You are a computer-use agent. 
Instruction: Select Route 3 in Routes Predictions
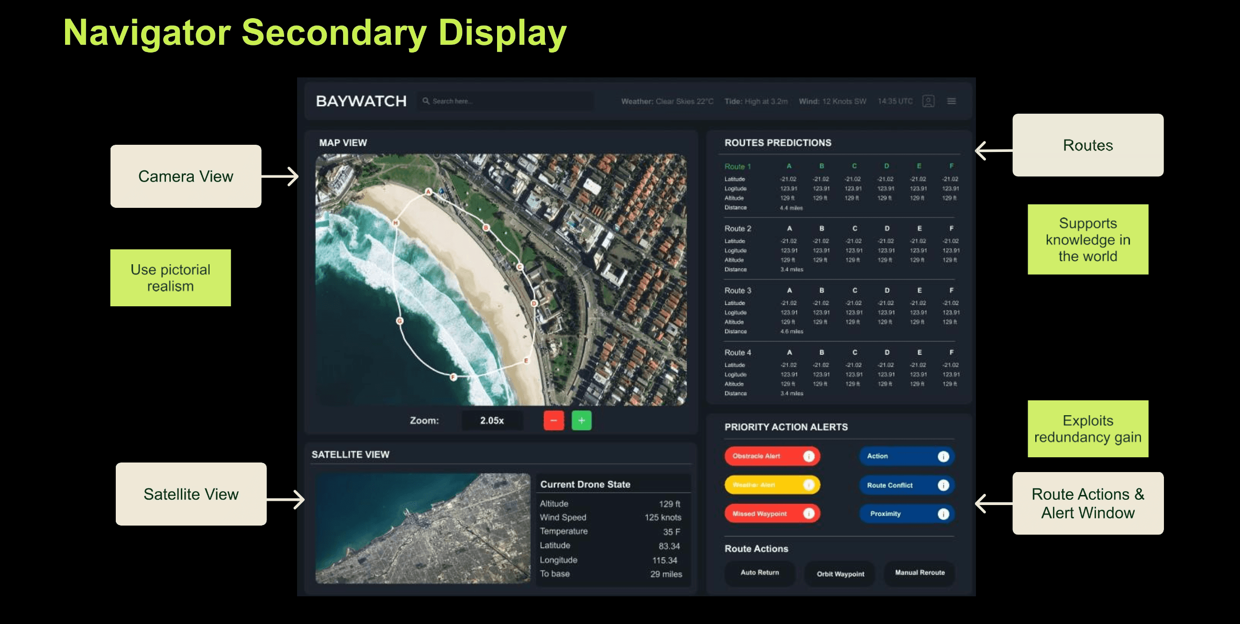coord(738,290)
